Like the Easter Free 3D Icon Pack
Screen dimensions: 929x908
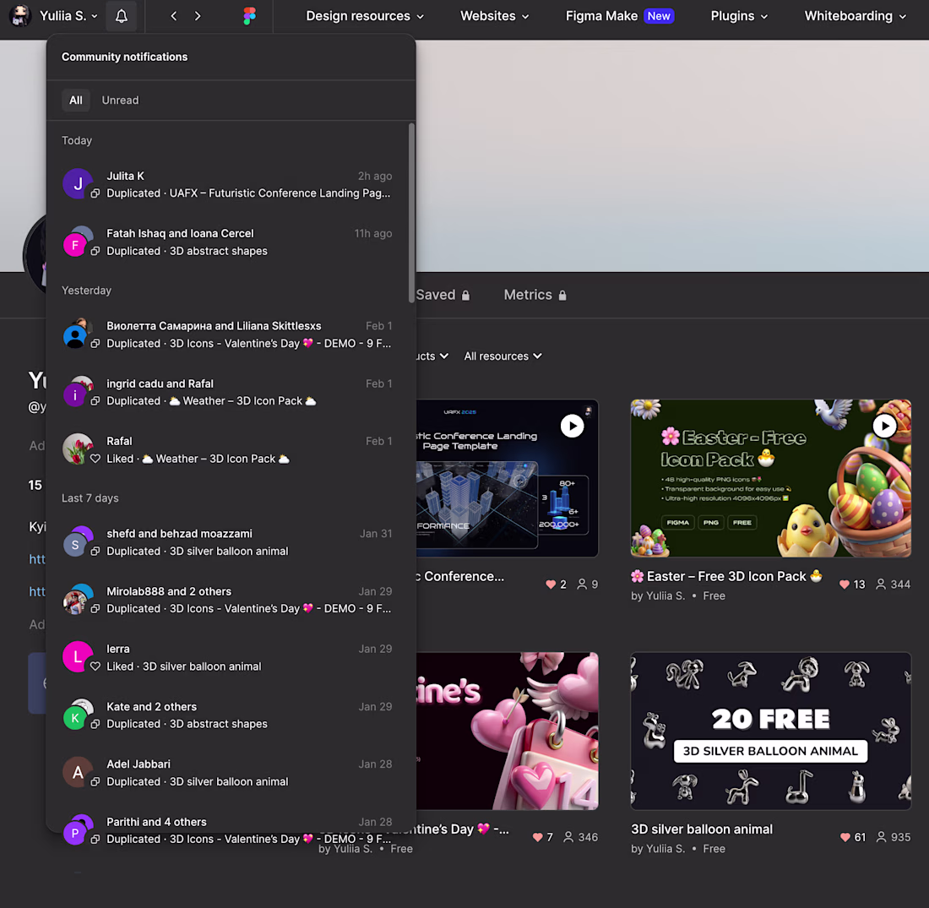point(845,584)
